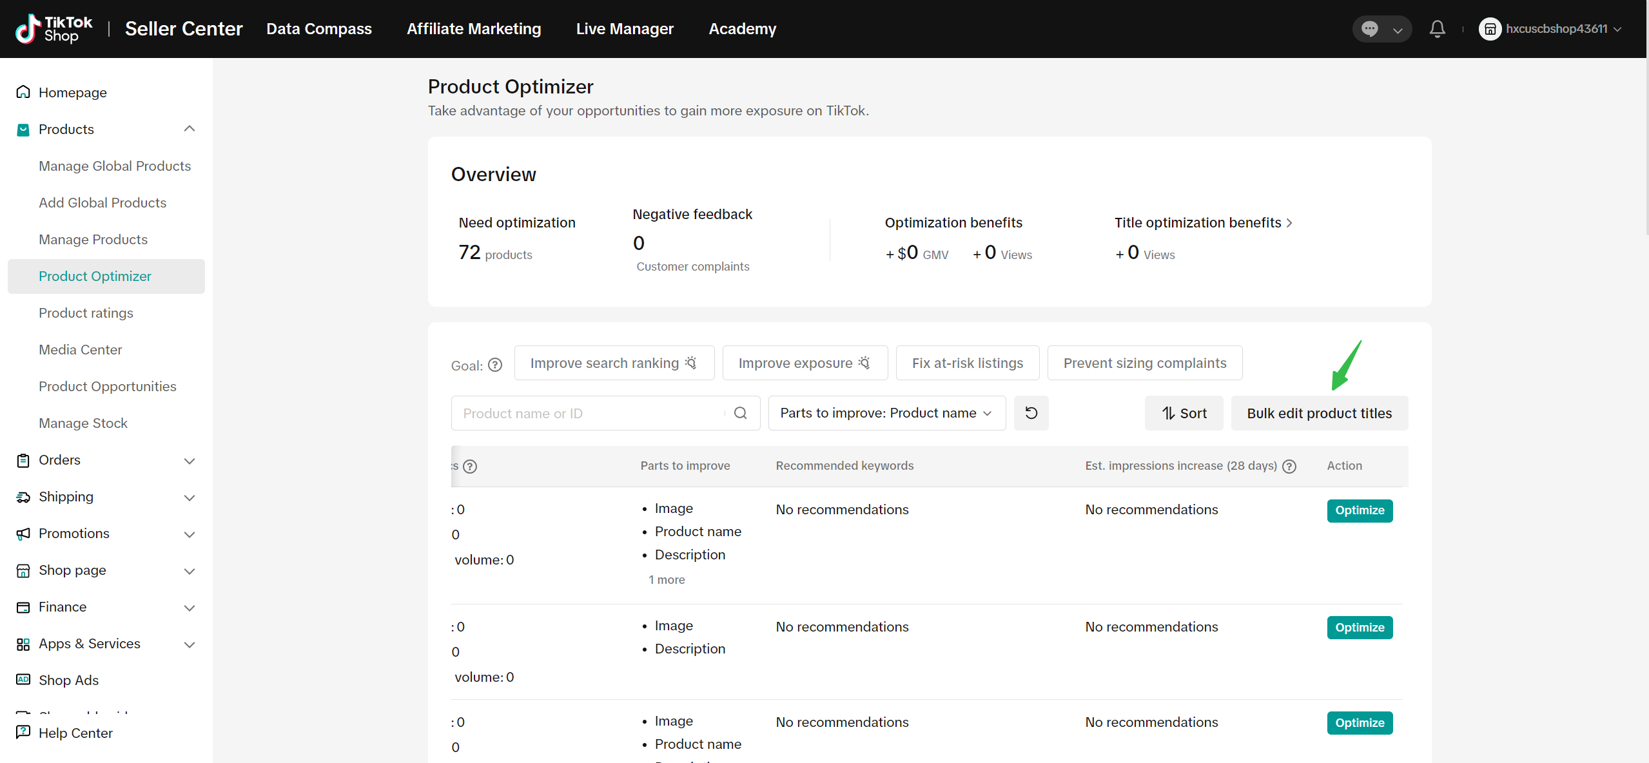Viewport: 1649px width, 763px height.
Task: Click the reset filters refresh icon
Action: click(1031, 413)
